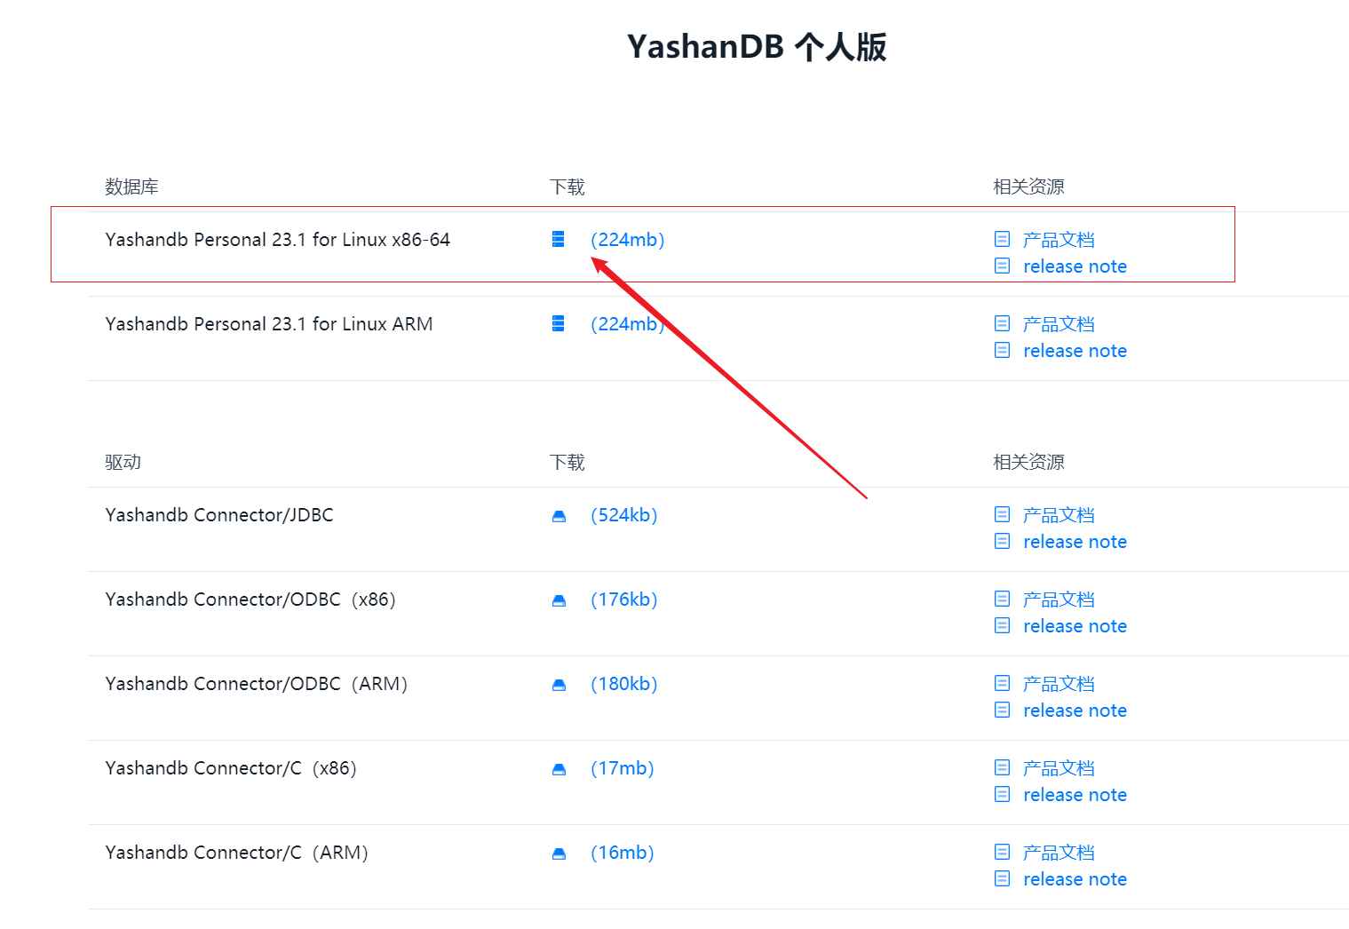Click the release note icon for Connector/ODBC (ARM)
Image resolution: width=1349 pixels, height=929 pixels.
click(1002, 710)
